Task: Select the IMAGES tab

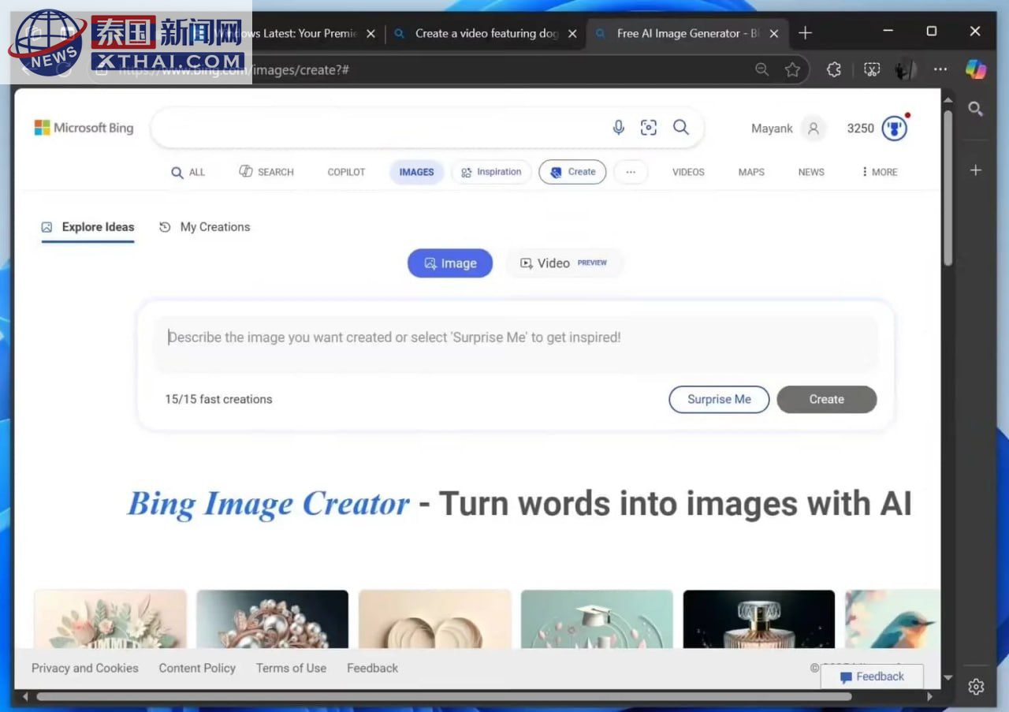Action: tap(416, 172)
